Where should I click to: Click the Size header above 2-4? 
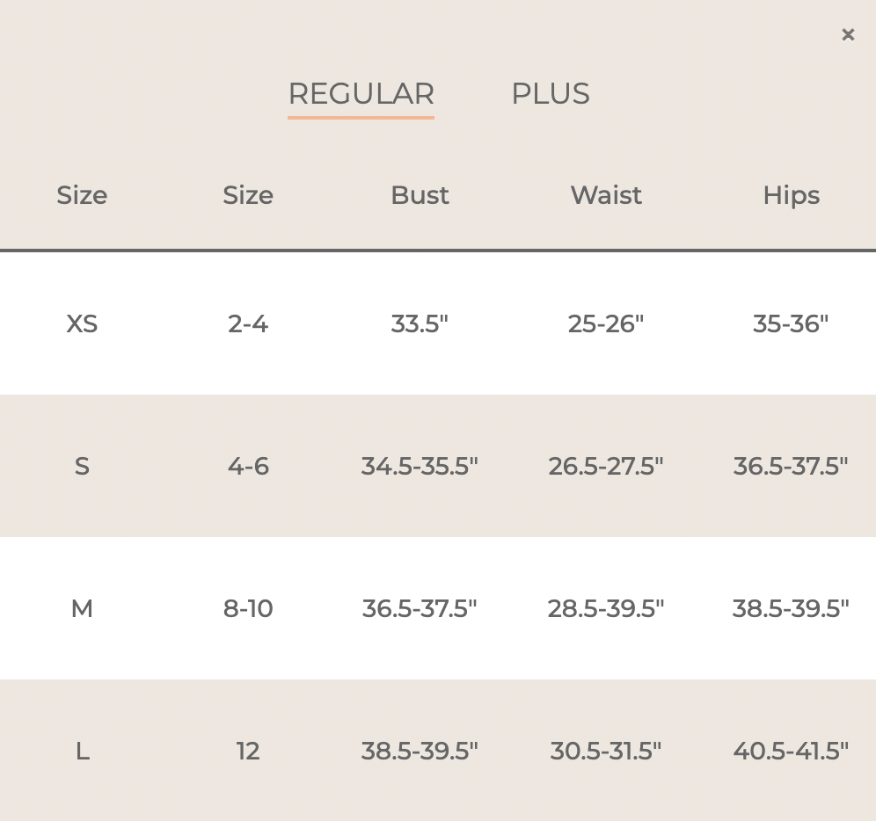click(x=248, y=195)
